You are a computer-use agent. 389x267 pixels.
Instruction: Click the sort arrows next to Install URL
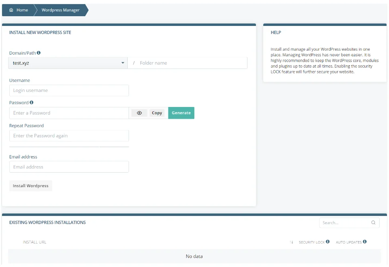[291, 242]
